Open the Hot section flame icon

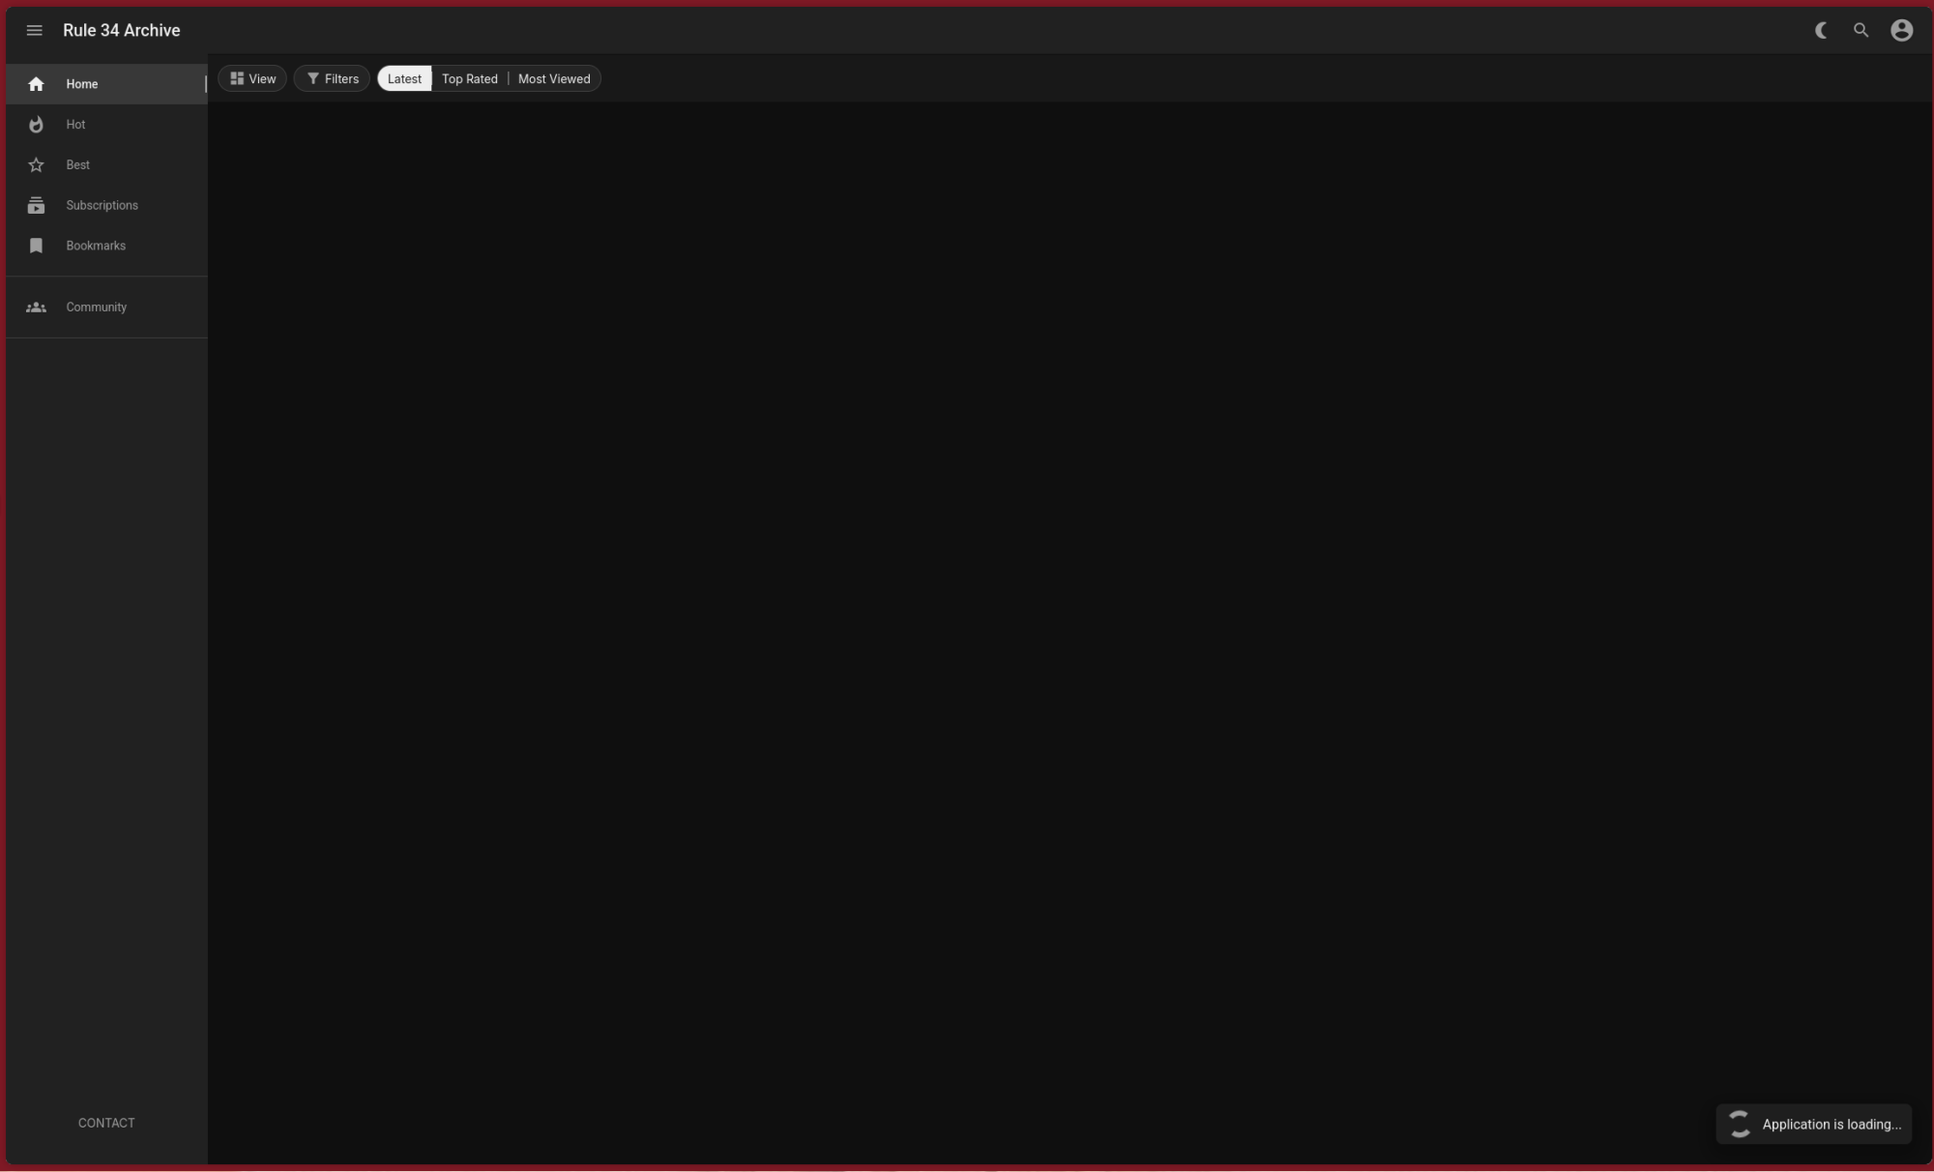coord(37,125)
